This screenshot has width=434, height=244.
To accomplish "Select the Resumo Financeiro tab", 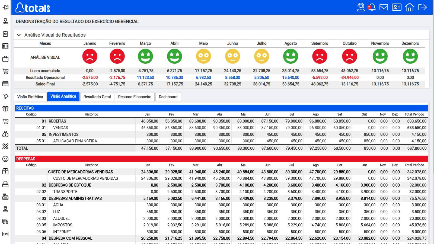I will pyautogui.click(x=135, y=97).
